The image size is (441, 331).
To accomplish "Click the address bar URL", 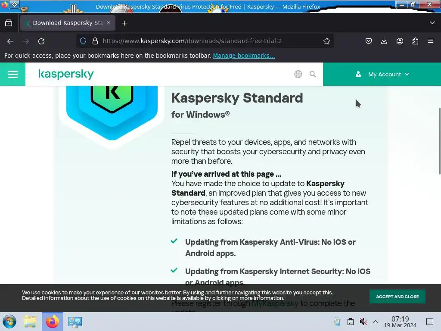I will click(x=192, y=41).
